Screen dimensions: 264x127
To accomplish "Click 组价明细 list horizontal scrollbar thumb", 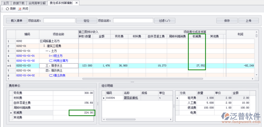I will coord(121,119).
